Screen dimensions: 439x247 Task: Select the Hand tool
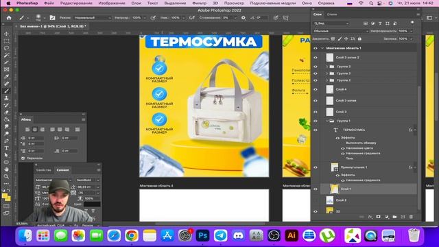6,169
